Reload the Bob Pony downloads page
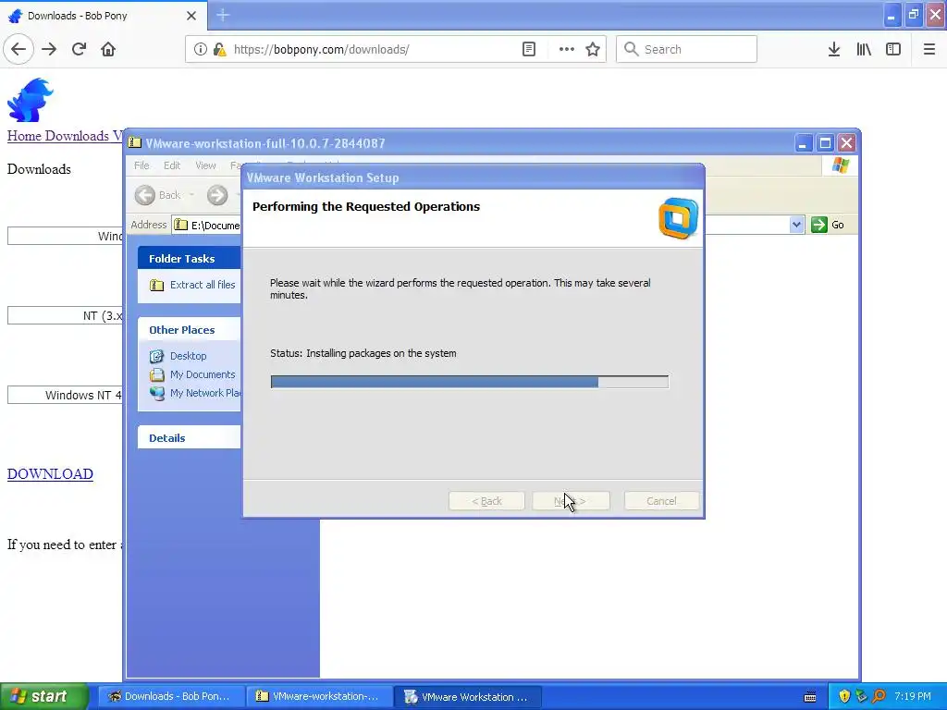The height and width of the screenshot is (710, 947). click(x=80, y=50)
